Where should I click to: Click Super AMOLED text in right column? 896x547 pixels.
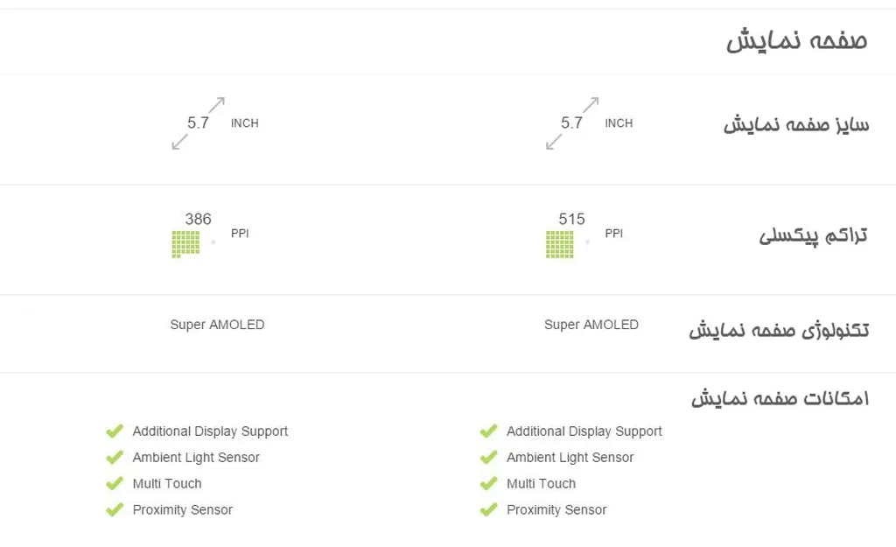pos(591,325)
